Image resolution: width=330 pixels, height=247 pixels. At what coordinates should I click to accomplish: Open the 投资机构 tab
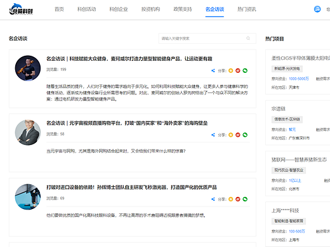tap(150, 9)
